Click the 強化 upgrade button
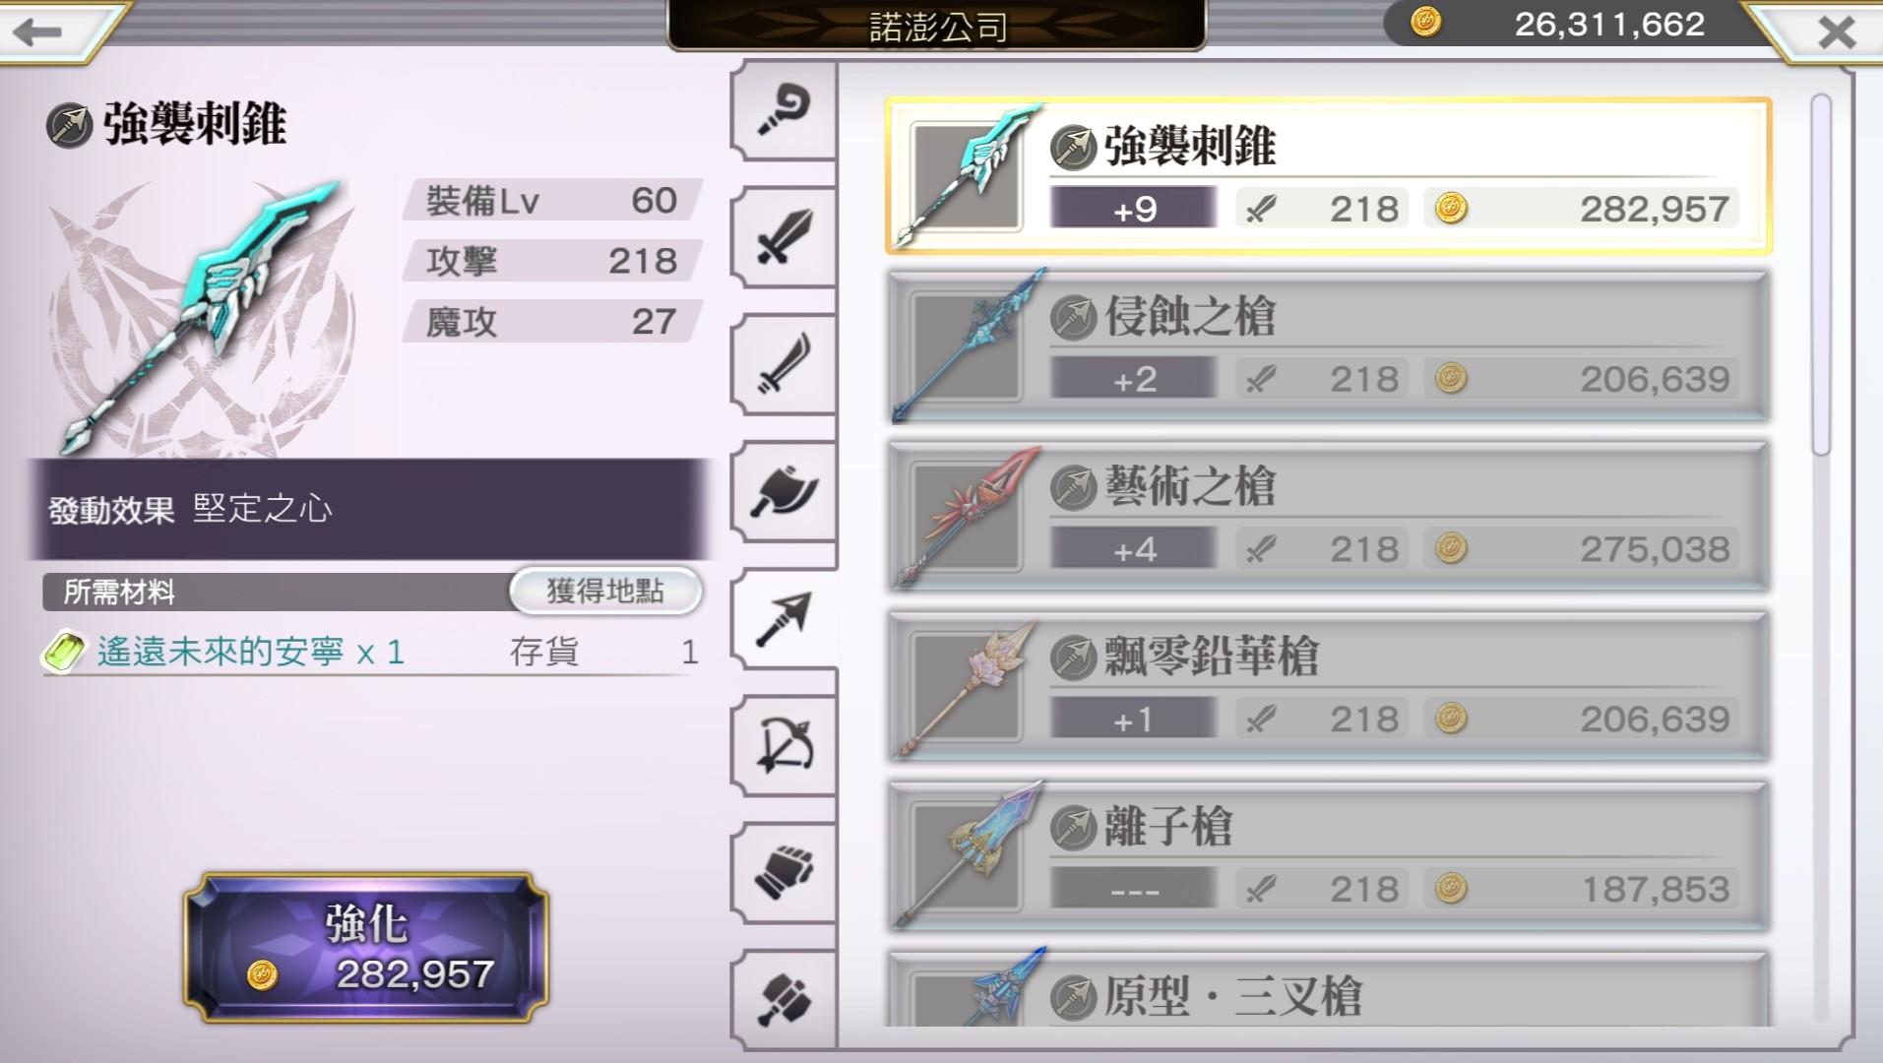Screen dimensions: 1883x1063 point(365,948)
